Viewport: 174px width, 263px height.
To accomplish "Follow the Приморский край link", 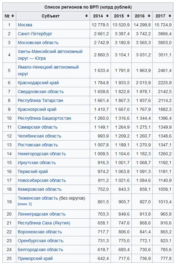I will (35, 258).
